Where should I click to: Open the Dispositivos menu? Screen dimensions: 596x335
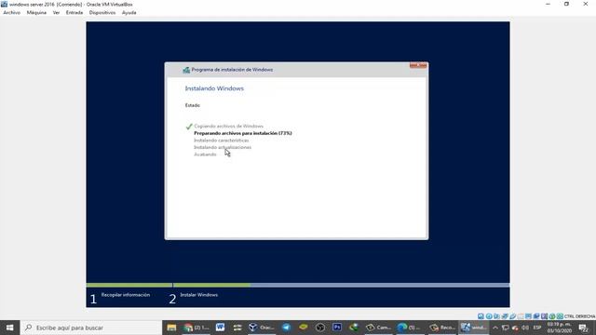(x=102, y=12)
